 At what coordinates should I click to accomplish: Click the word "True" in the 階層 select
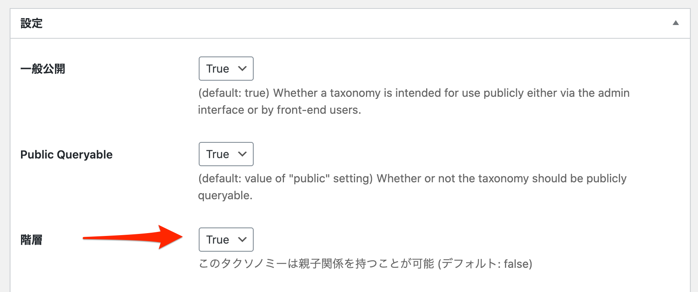click(218, 240)
